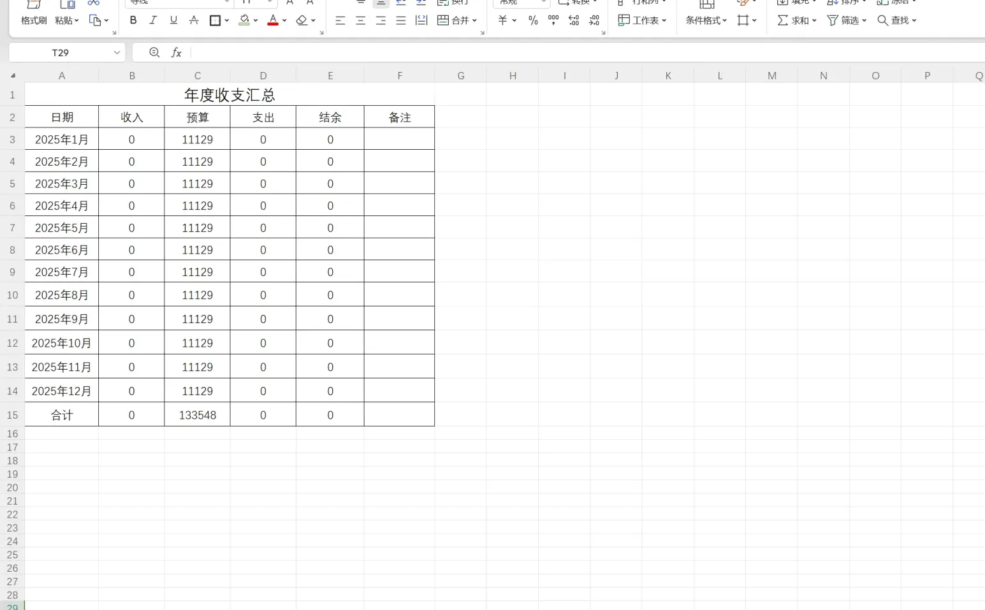Apply the cell border icon
Screen dimensions: 985x610
pos(215,20)
